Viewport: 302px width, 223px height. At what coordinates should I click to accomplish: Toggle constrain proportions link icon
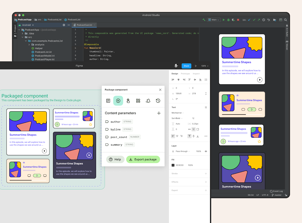point(206,93)
